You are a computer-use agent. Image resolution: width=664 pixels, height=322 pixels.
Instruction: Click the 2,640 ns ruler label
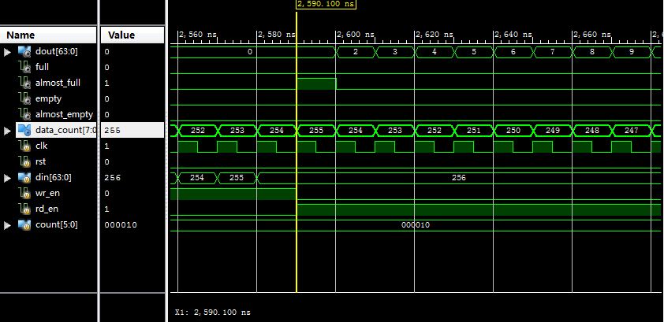(x=513, y=35)
